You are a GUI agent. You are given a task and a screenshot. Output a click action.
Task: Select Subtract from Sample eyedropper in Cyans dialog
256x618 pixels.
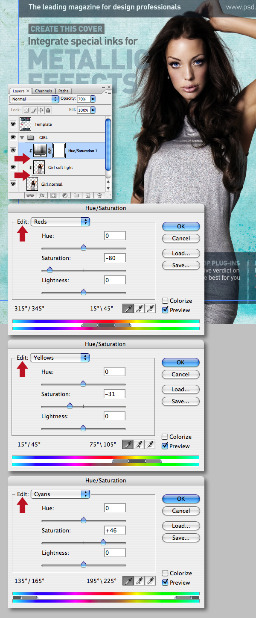(x=150, y=581)
